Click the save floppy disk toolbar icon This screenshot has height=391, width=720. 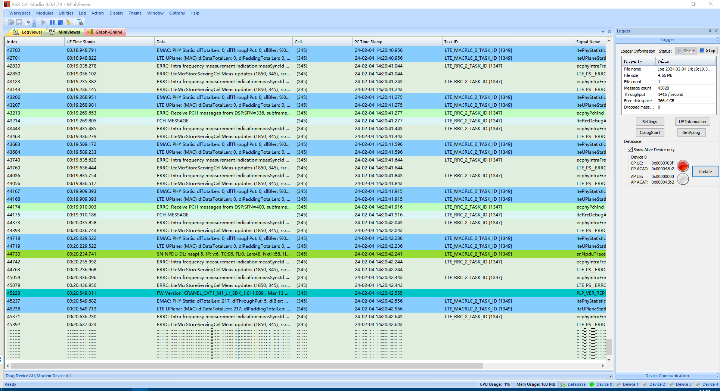click(19, 22)
